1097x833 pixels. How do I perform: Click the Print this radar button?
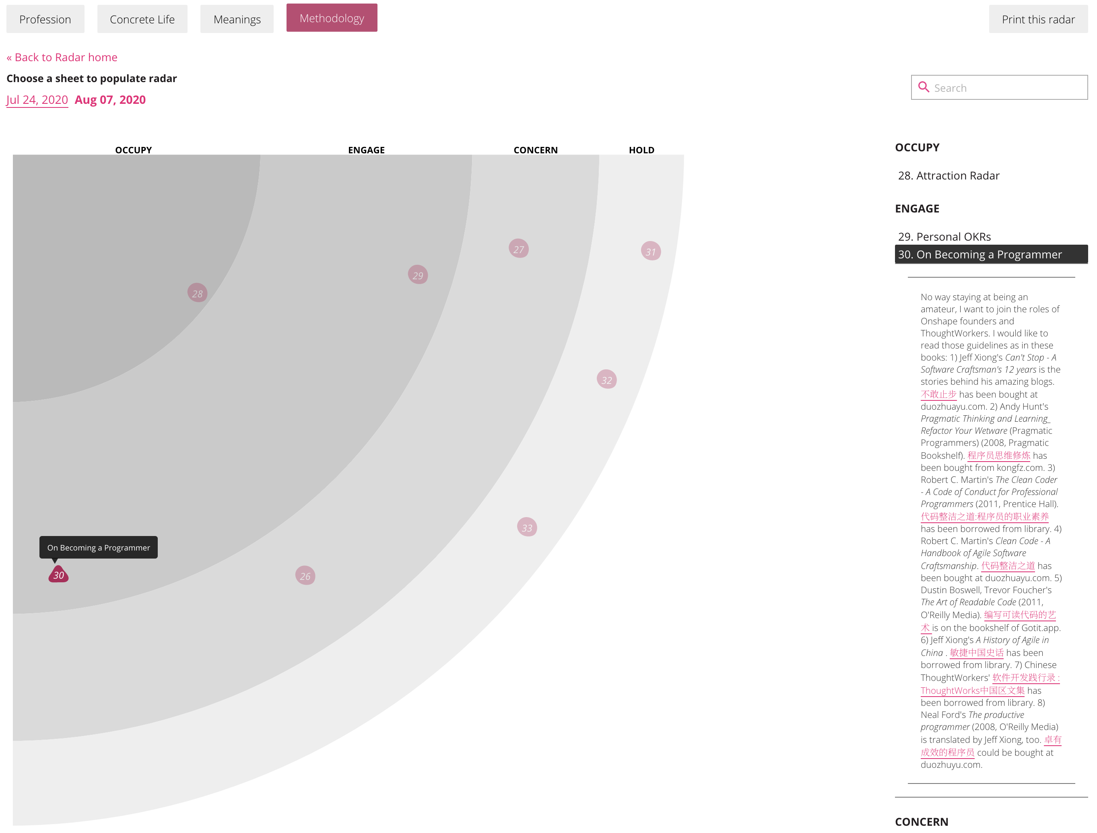(1037, 19)
